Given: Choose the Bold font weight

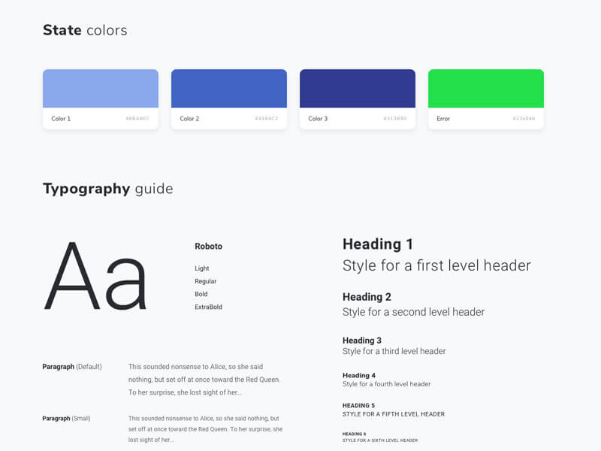Looking at the screenshot, I should [x=201, y=294].
